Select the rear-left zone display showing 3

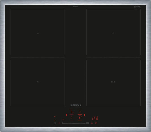pyautogui.click(x=72, y=112)
